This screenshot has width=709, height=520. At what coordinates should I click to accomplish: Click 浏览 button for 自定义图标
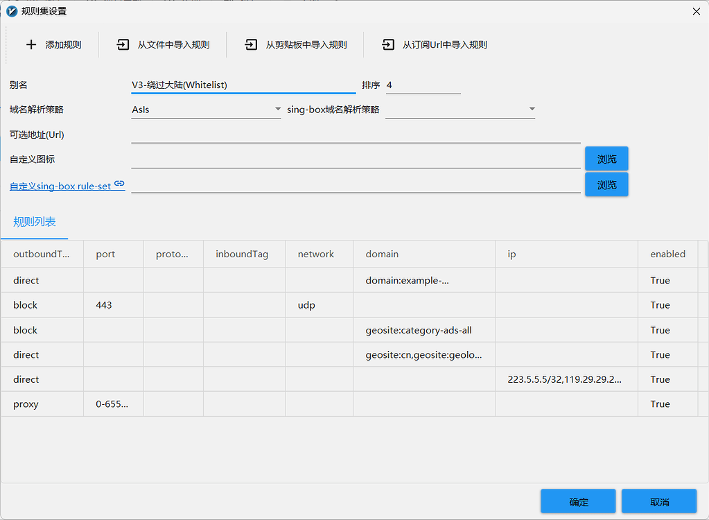[x=606, y=159]
